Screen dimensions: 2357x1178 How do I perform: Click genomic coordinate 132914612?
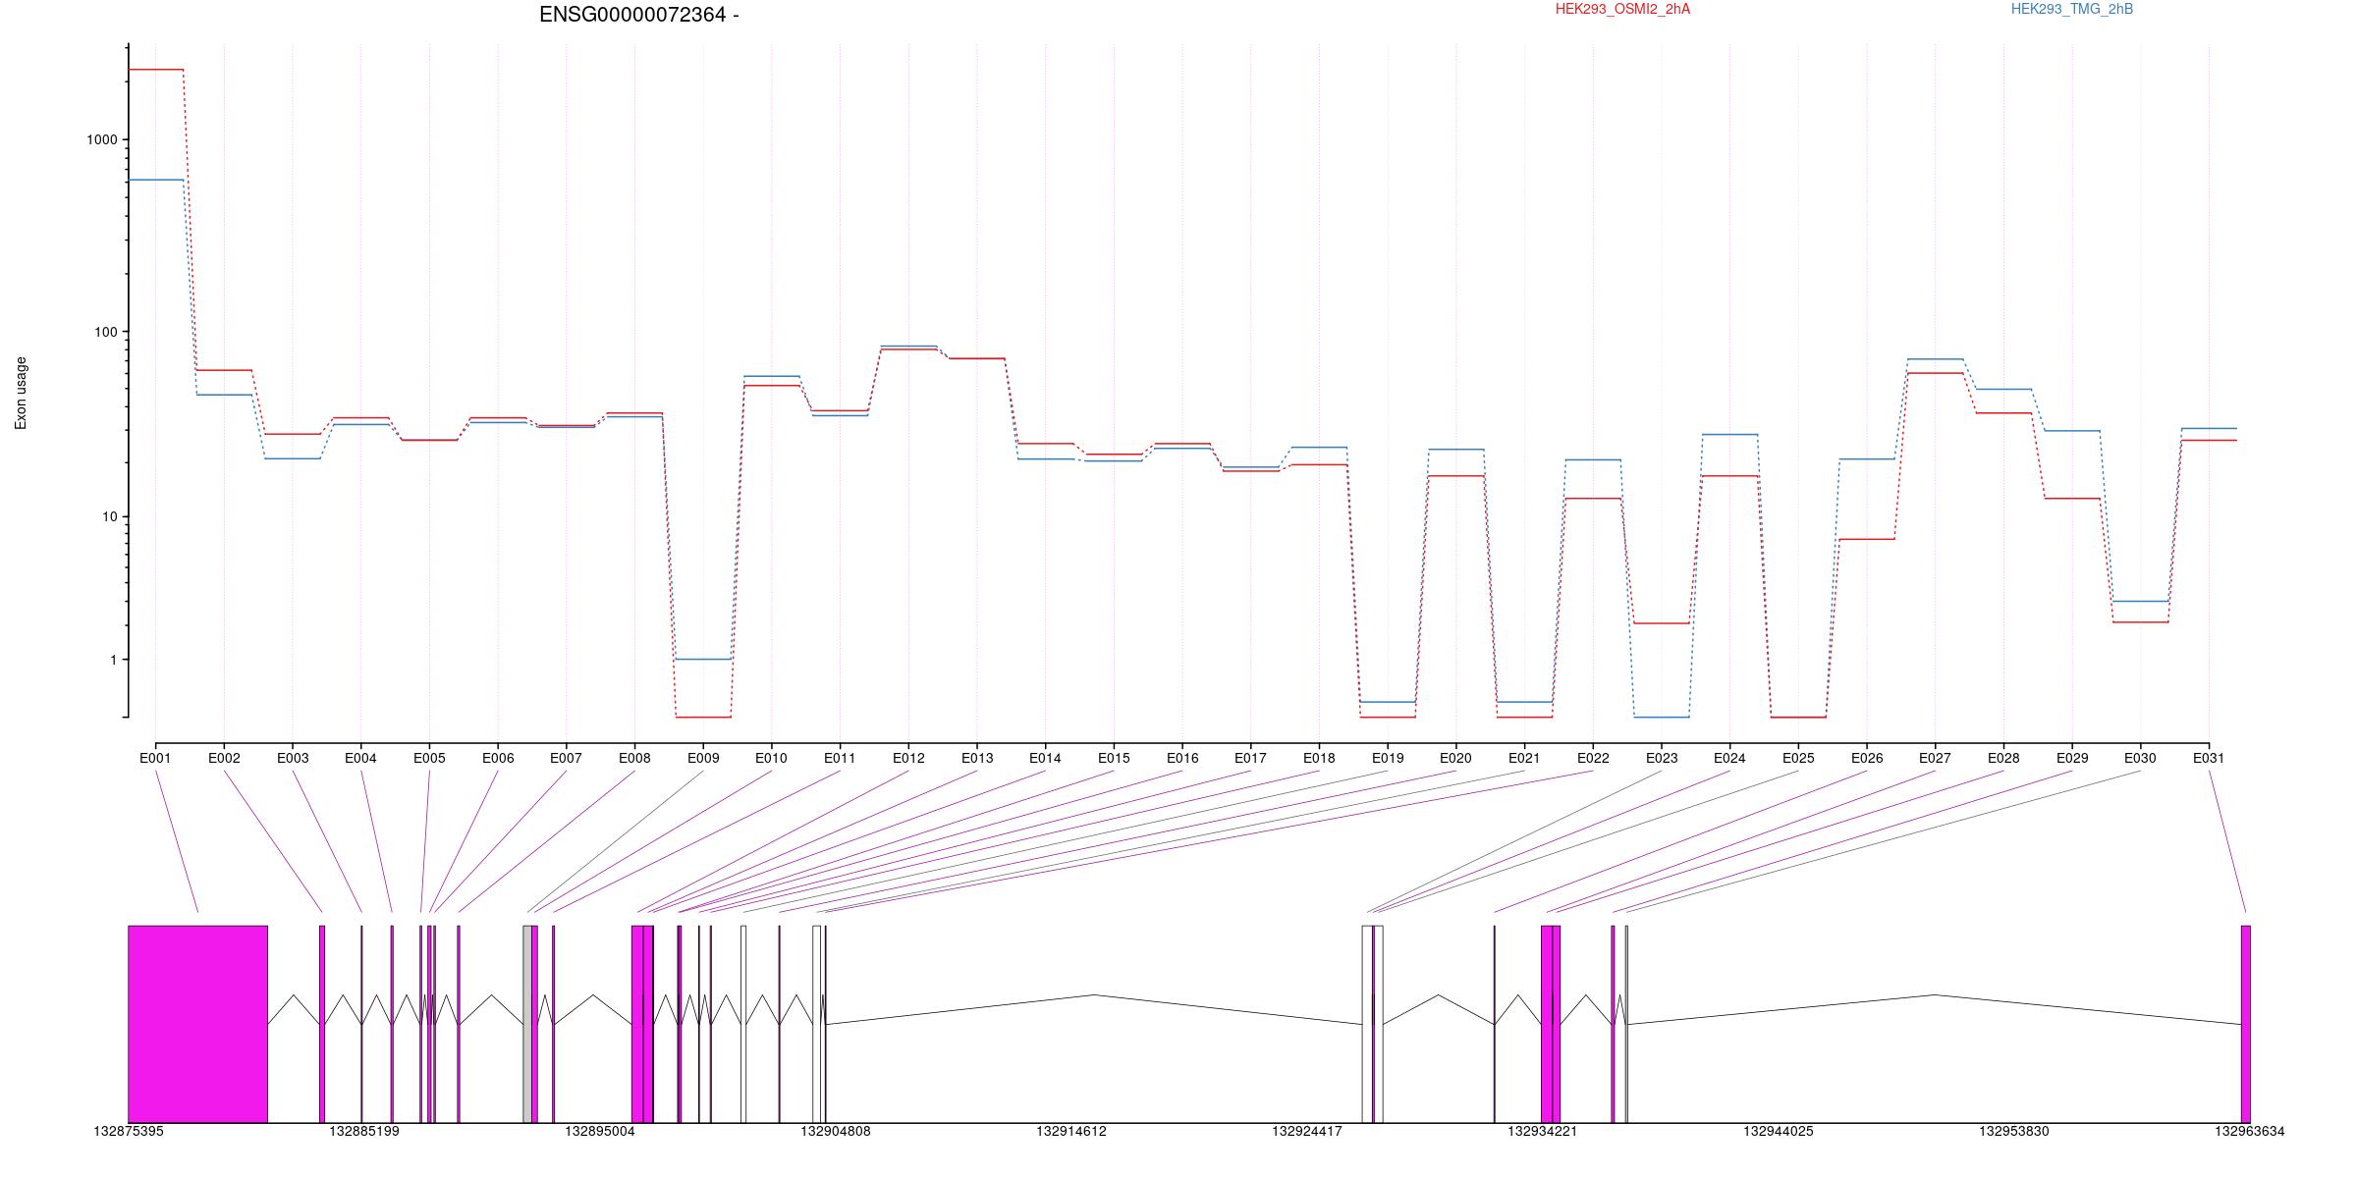click(x=1071, y=1132)
